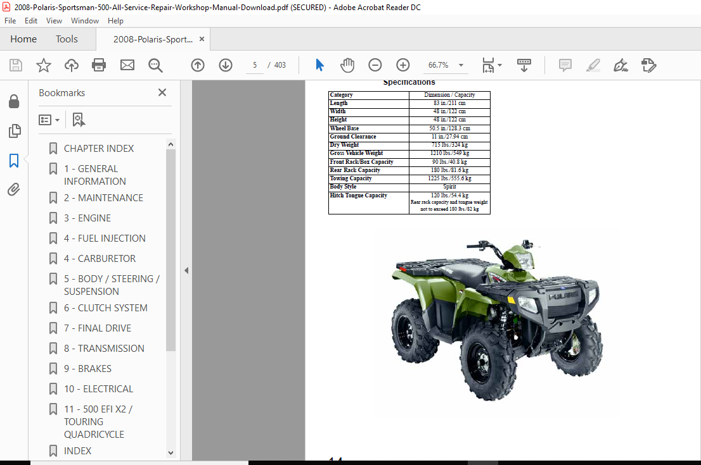Toggle the Bookmarks panel icon in sidebar
Image resolution: width=701 pixels, height=465 pixels.
tap(14, 161)
